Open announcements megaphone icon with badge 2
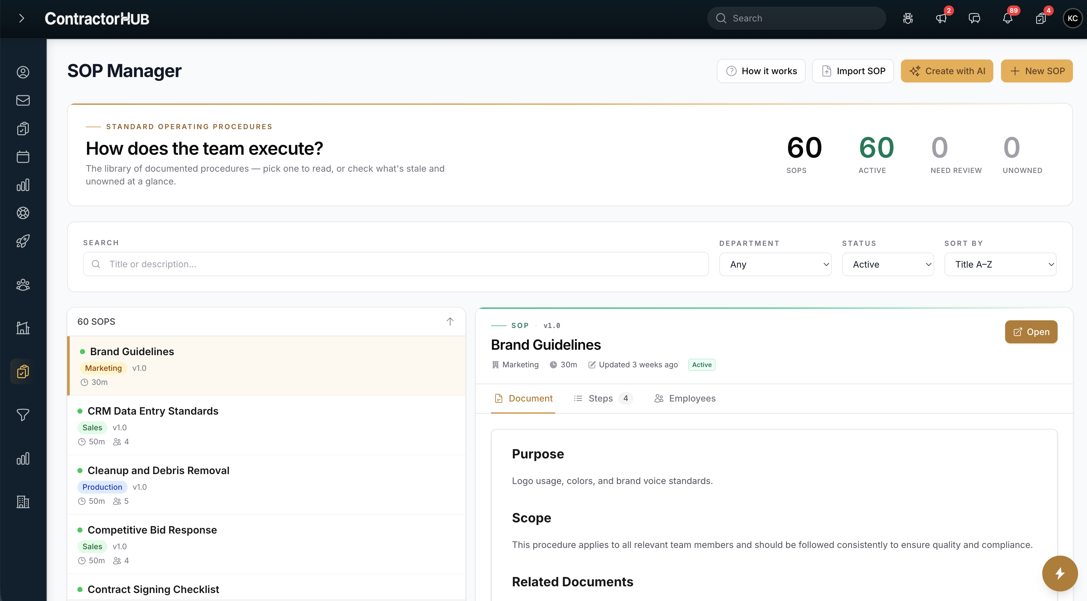Image resolution: width=1087 pixels, height=601 pixels. click(941, 19)
